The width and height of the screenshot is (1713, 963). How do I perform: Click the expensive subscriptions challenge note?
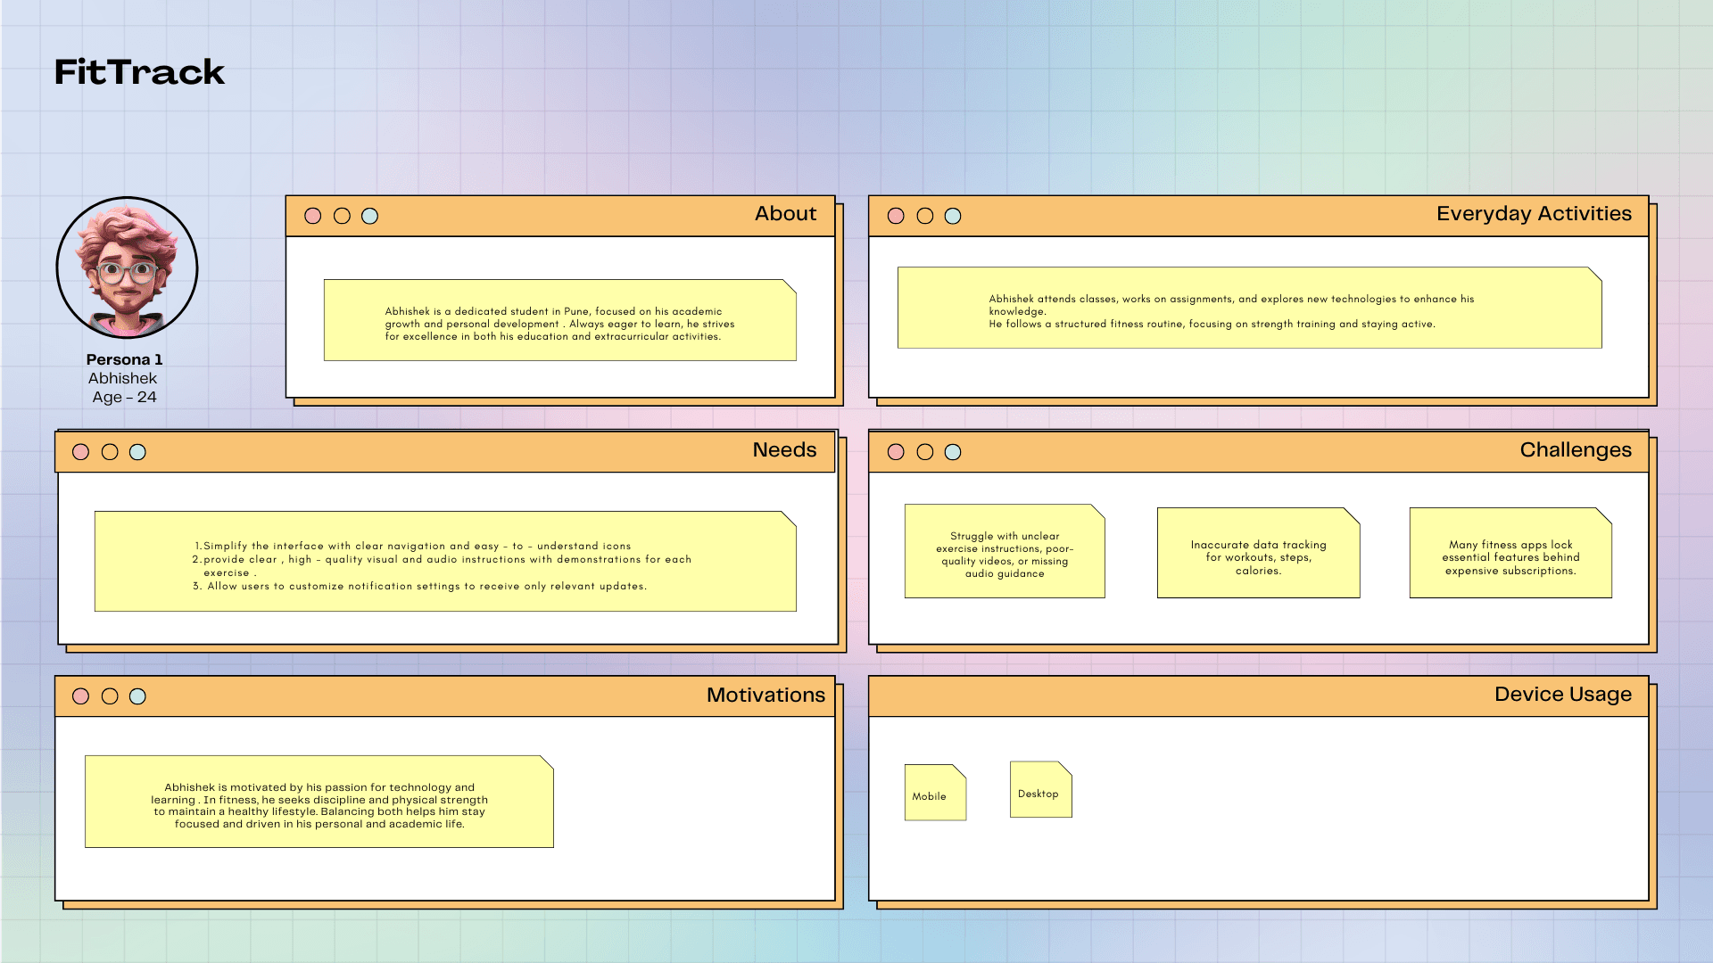pos(1510,554)
